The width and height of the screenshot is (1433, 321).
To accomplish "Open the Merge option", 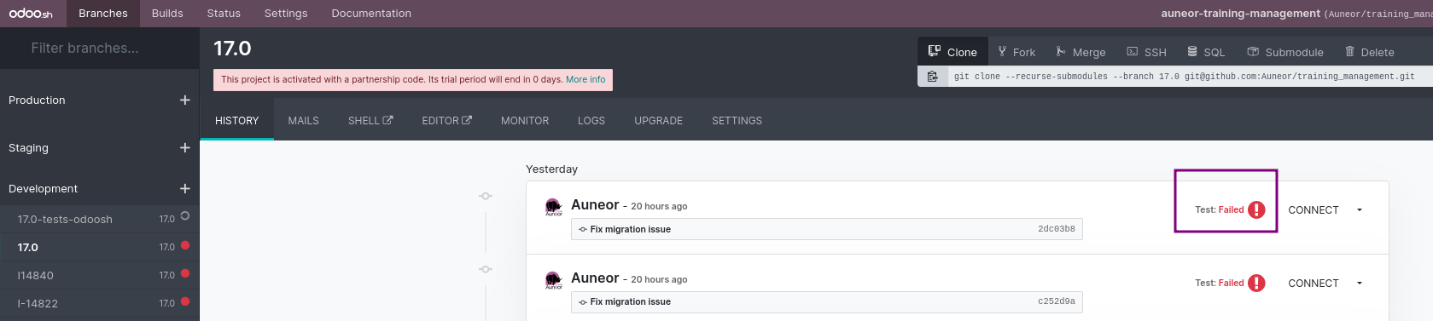I will point(1081,52).
